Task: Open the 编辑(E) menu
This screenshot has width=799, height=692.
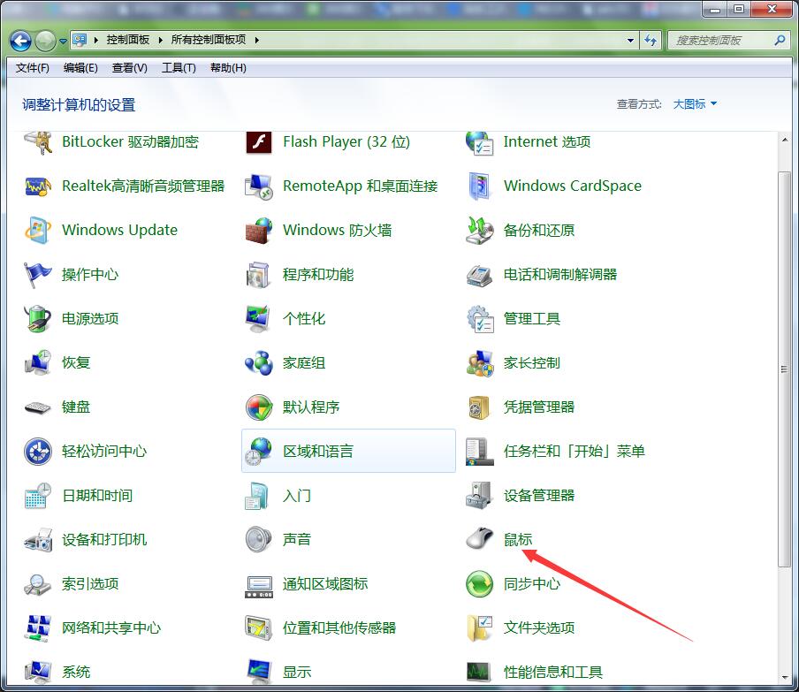Action: (80, 68)
